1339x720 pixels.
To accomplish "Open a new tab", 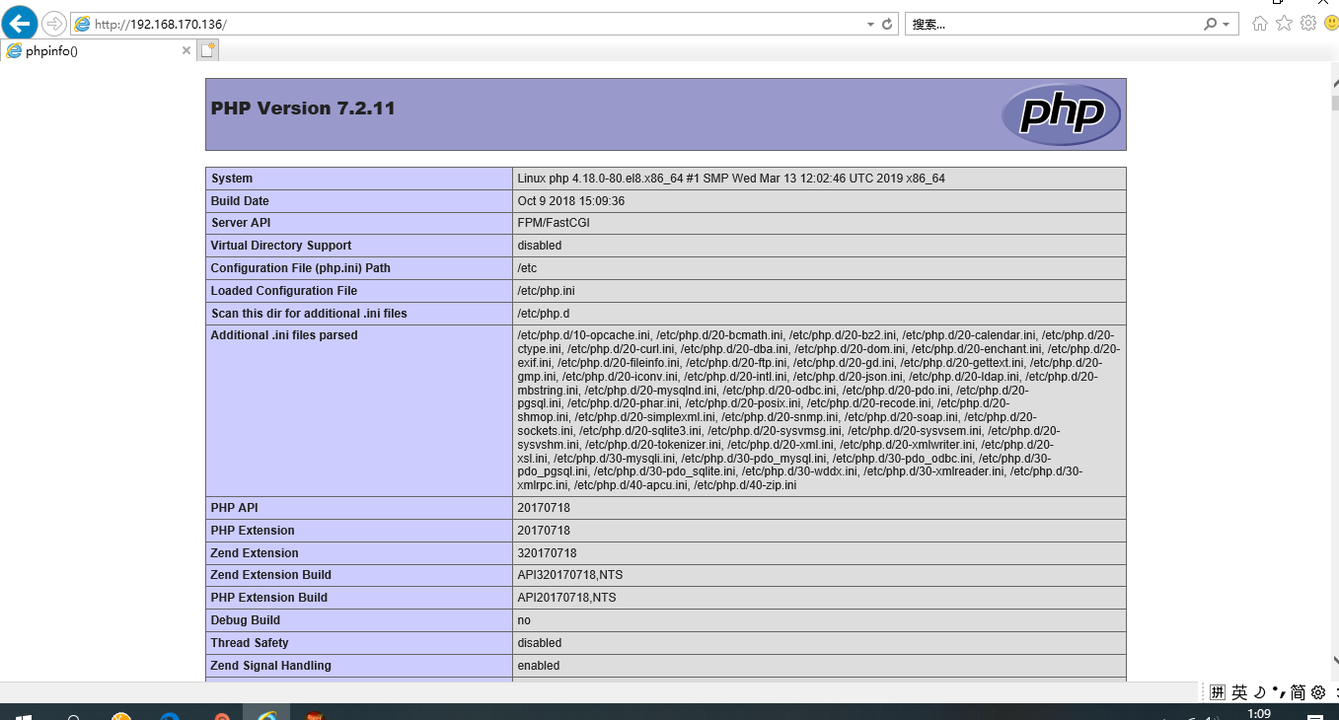I will click(208, 50).
